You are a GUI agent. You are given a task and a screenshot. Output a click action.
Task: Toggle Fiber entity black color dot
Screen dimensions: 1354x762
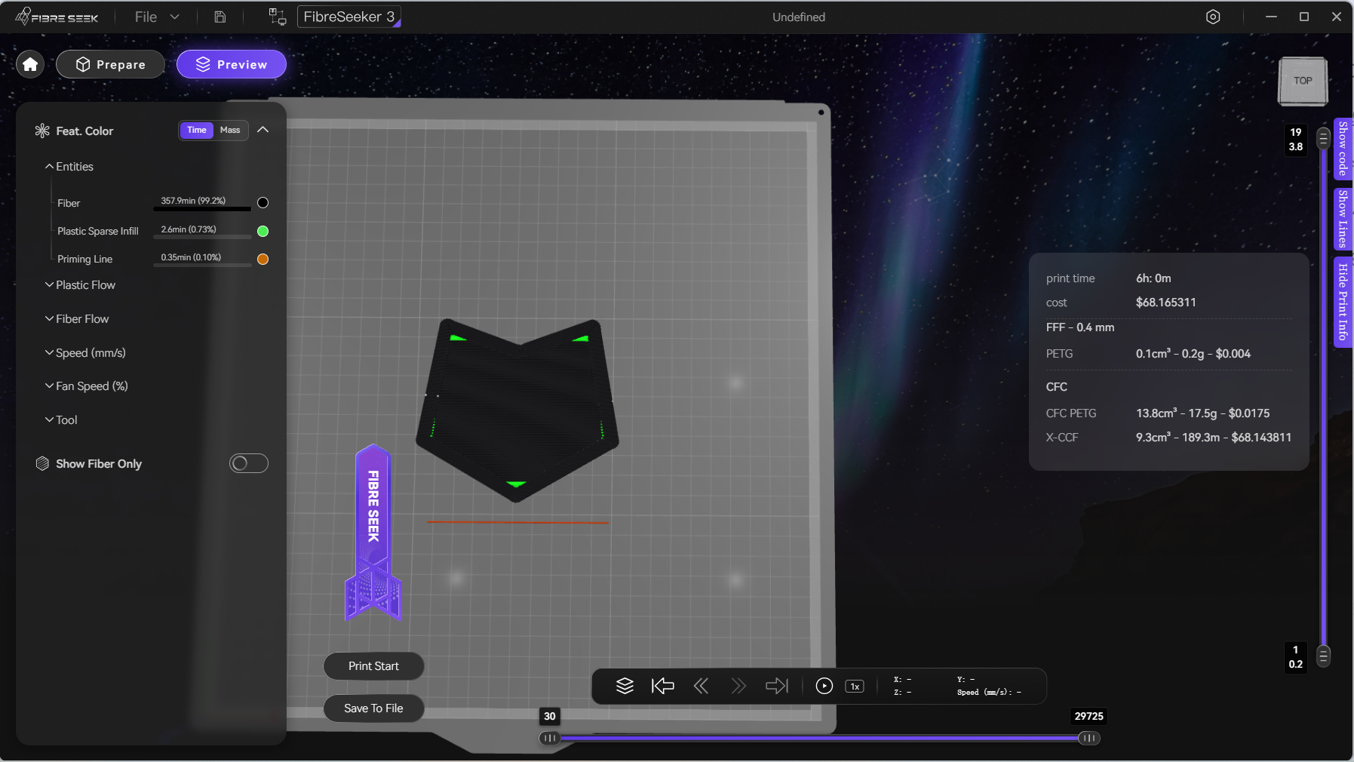pyautogui.click(x=263, y=202)
